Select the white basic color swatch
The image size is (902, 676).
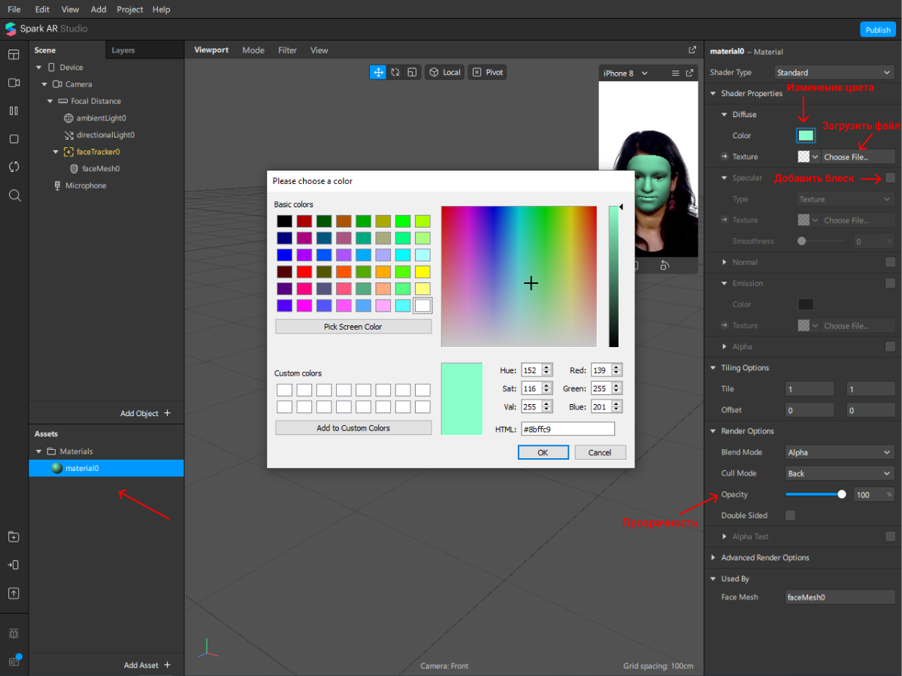tap(422, 306)
